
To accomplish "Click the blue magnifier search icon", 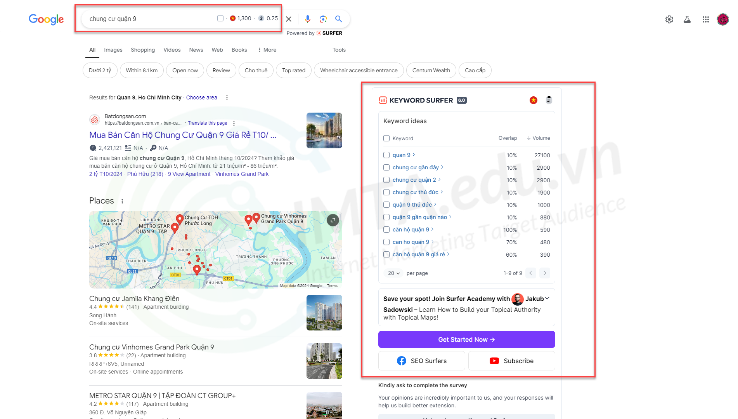I will (x=338, y=19).
